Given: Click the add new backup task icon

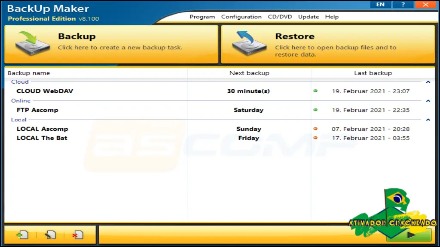Looking at the screenshot, I should pos(22,235).
